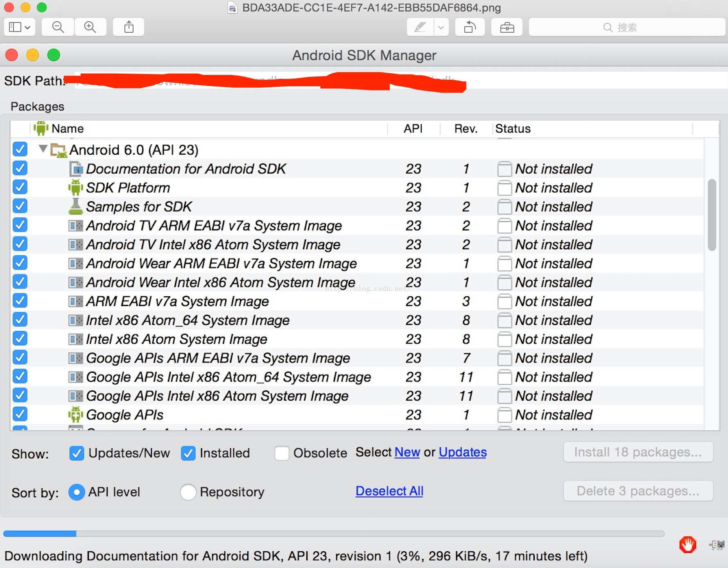
Task: Click the New selection link
Action: coord(407,452)
